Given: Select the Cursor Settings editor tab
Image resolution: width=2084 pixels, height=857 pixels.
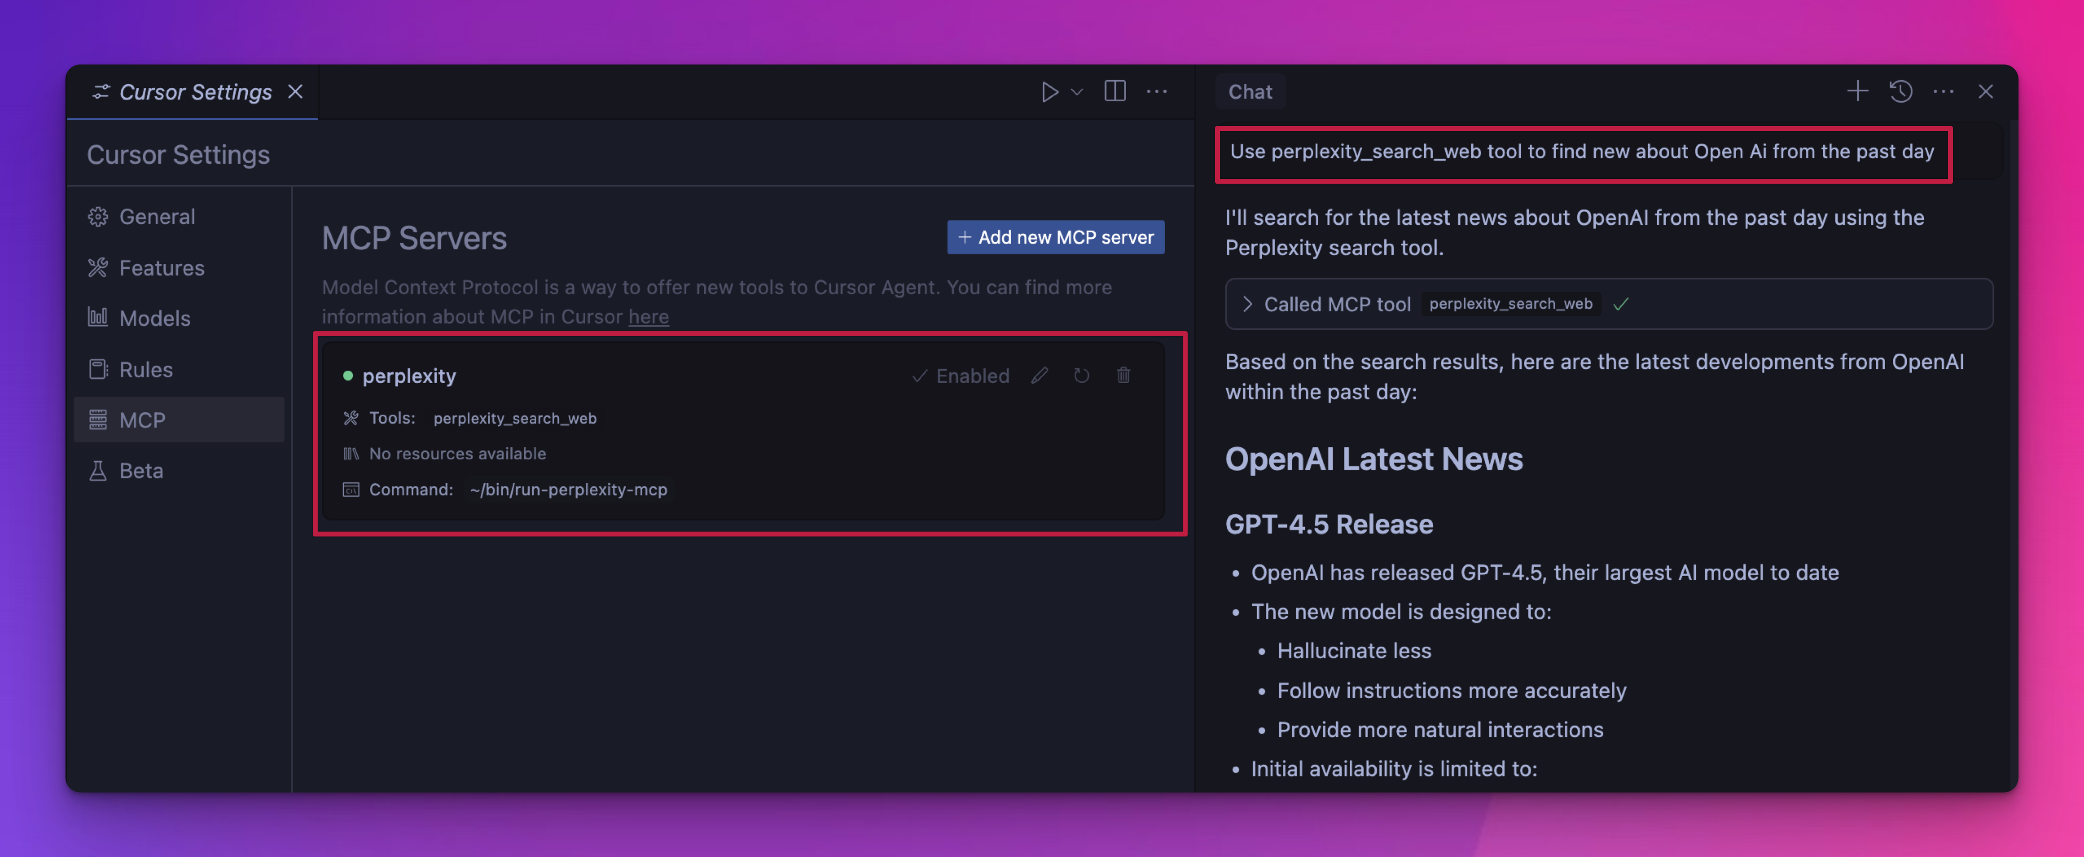Looking at the screenshot, I should [193, 92].
